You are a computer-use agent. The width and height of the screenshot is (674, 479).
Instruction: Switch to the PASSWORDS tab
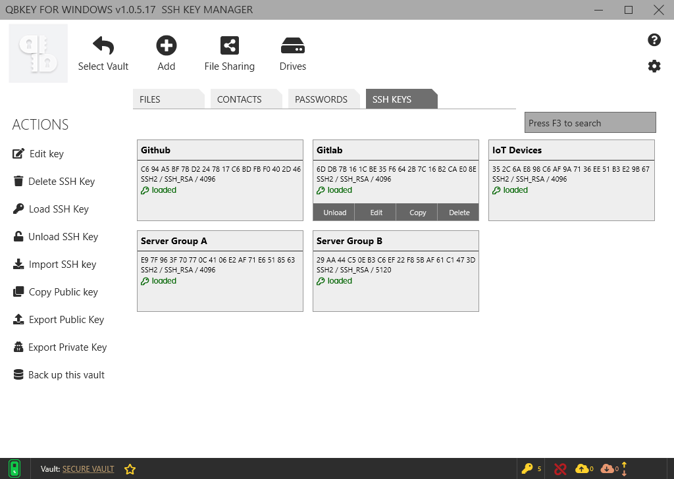pyautogui.click(x=324, y=99)
